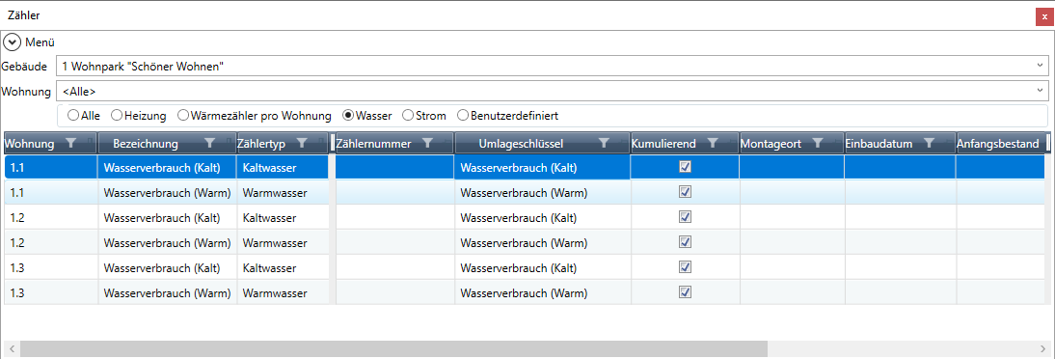Click the horizontal scrollbar thumb

[393, 348]
